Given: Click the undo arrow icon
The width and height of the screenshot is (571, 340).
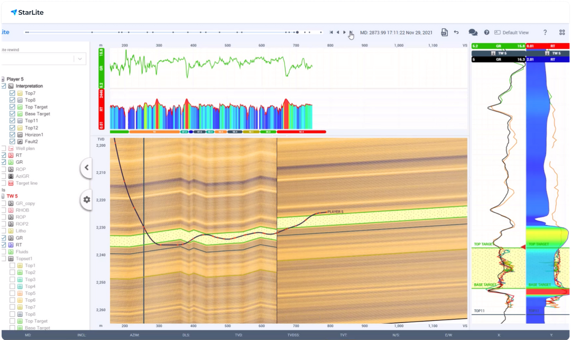Looking at the screenshot, I should click(x=456, y=32).
